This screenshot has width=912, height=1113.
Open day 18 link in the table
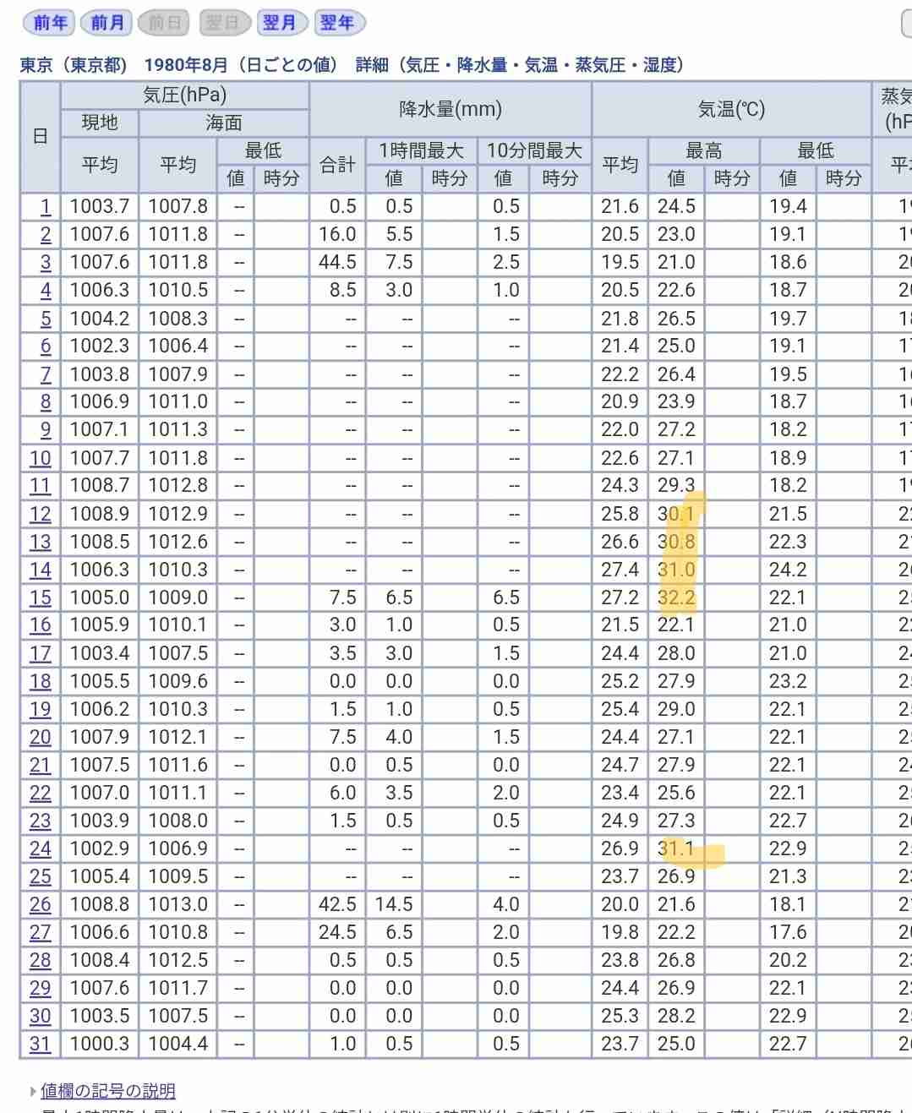point(41,681)
